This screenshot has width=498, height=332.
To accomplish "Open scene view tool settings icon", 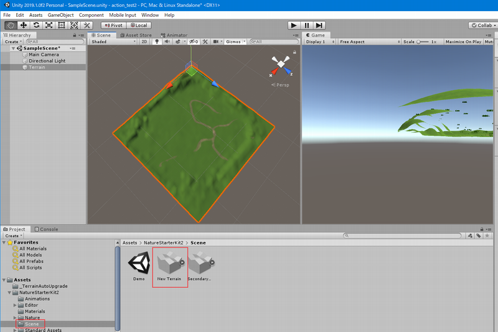I will coord(205,42).
